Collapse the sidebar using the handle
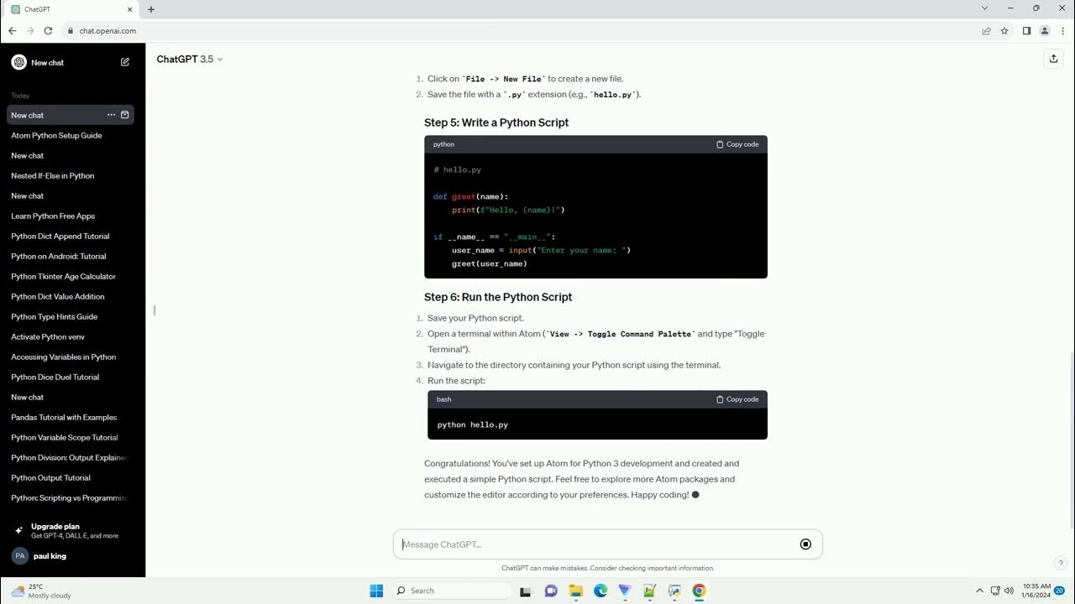The image size is (1075, 604). click(x=155, y=310)
